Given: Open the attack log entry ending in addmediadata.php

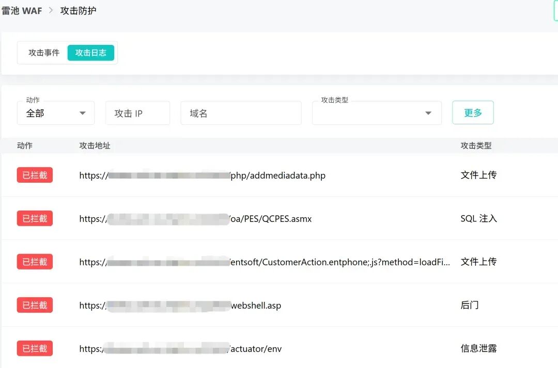Looking at the screenshot, I should [202, 175].
